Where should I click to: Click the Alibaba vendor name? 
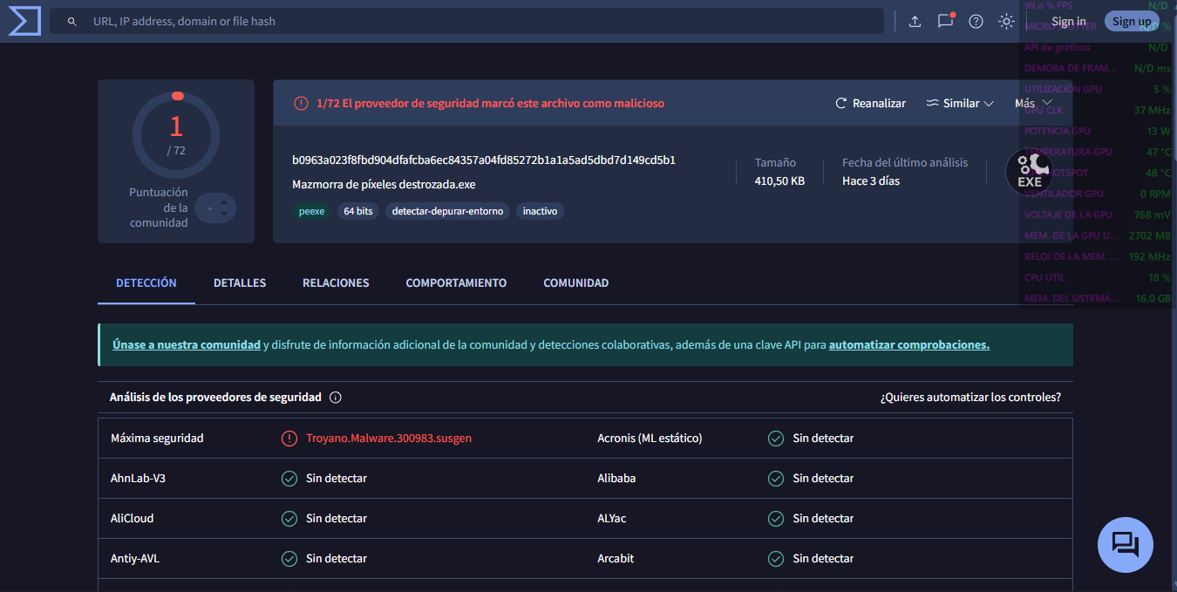(x=616, y=478)
